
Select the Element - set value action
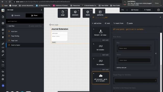101,33
